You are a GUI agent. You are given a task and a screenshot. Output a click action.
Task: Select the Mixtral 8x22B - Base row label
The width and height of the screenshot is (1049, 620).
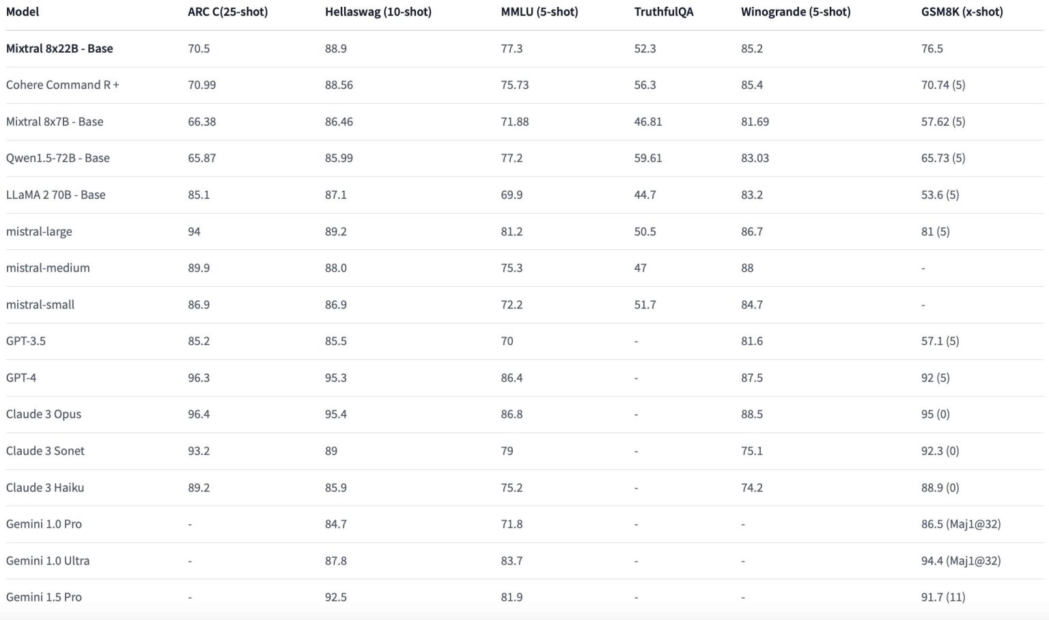(59, 48)
